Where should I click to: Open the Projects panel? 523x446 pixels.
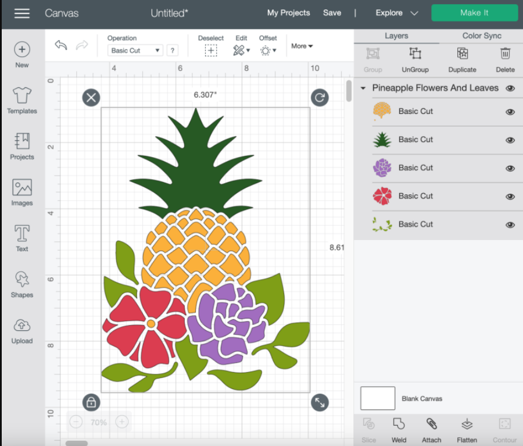pos(22,146)
